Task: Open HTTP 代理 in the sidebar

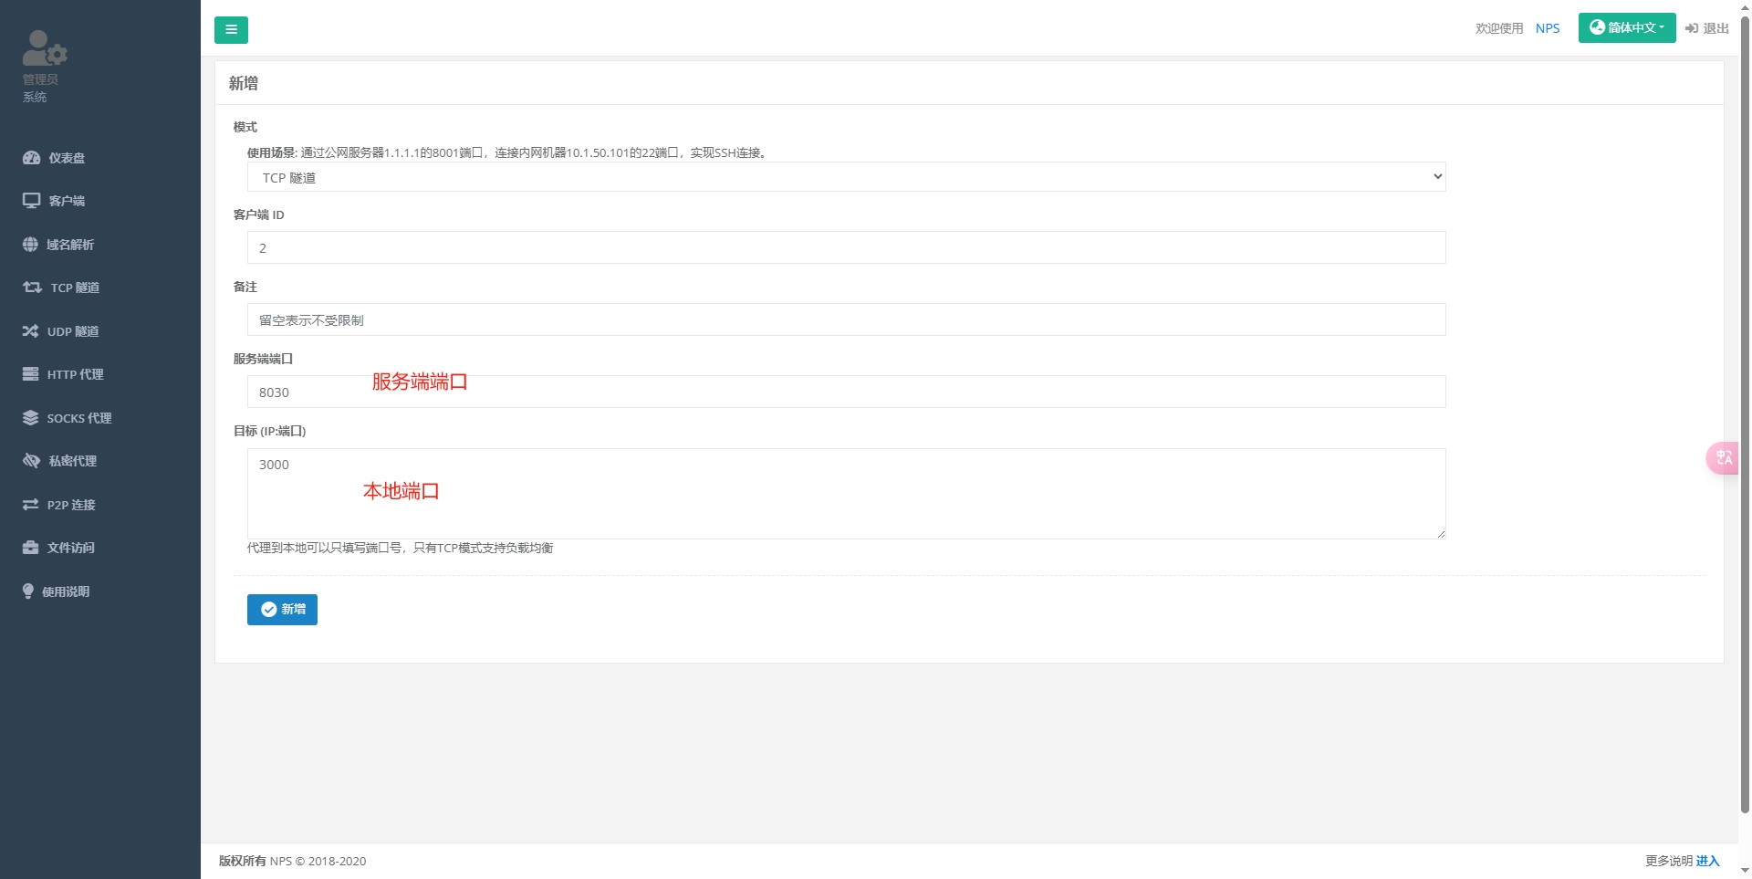Action: point(75,374)
